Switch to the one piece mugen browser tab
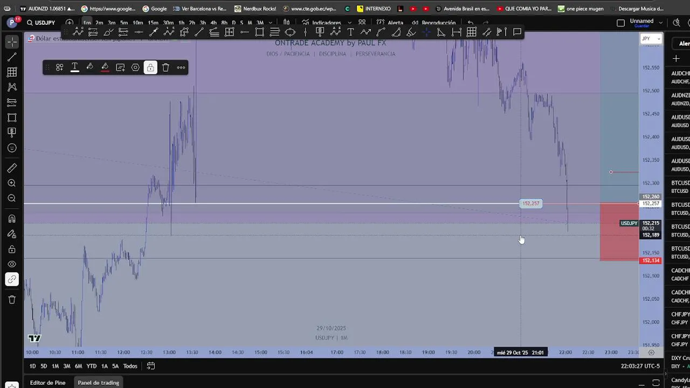Screen dimensions: 690x388 (x=581, y=9)
